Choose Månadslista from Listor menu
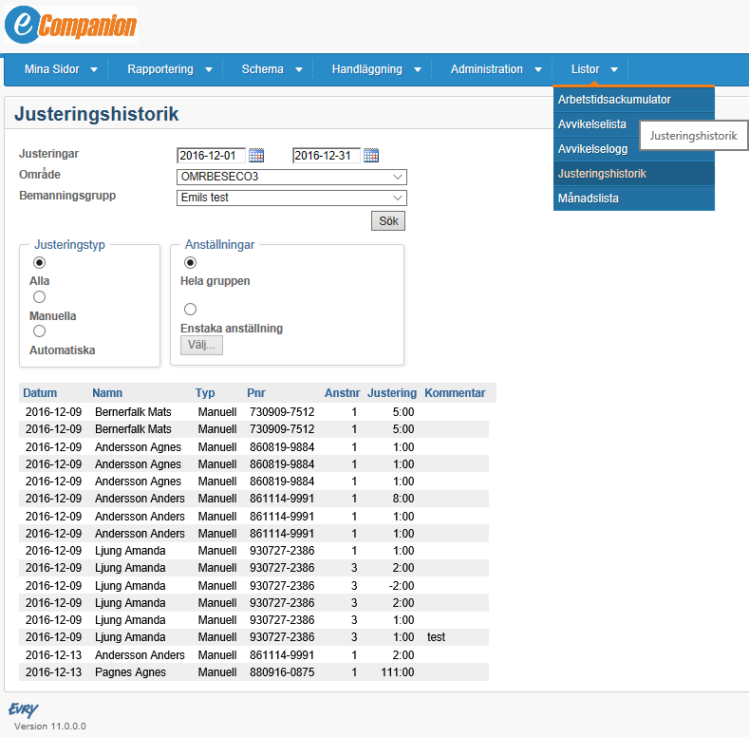Screen dimensions: 749x737 click(634, 198)
